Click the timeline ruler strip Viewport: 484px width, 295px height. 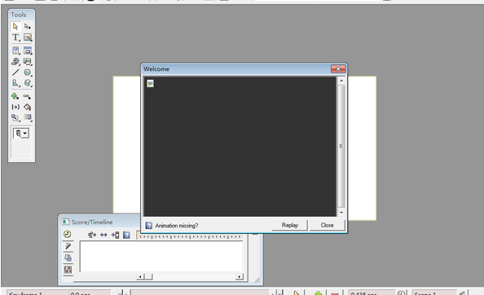click(x=190, y=236)
